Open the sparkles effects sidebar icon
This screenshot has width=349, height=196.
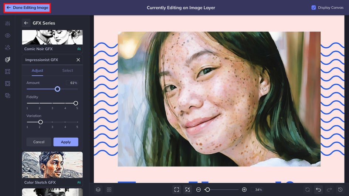point(7,47)
